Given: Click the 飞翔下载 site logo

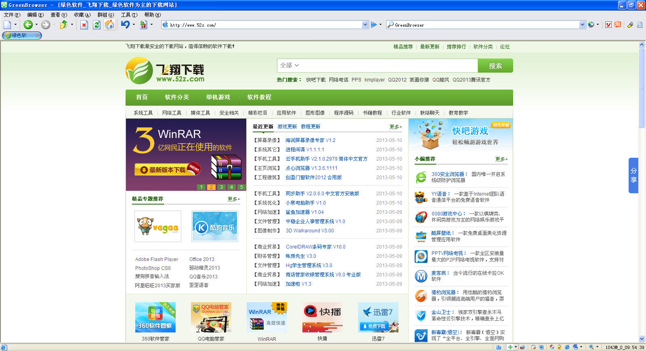Looking at the screenshot, I should (x=165, y=71).
